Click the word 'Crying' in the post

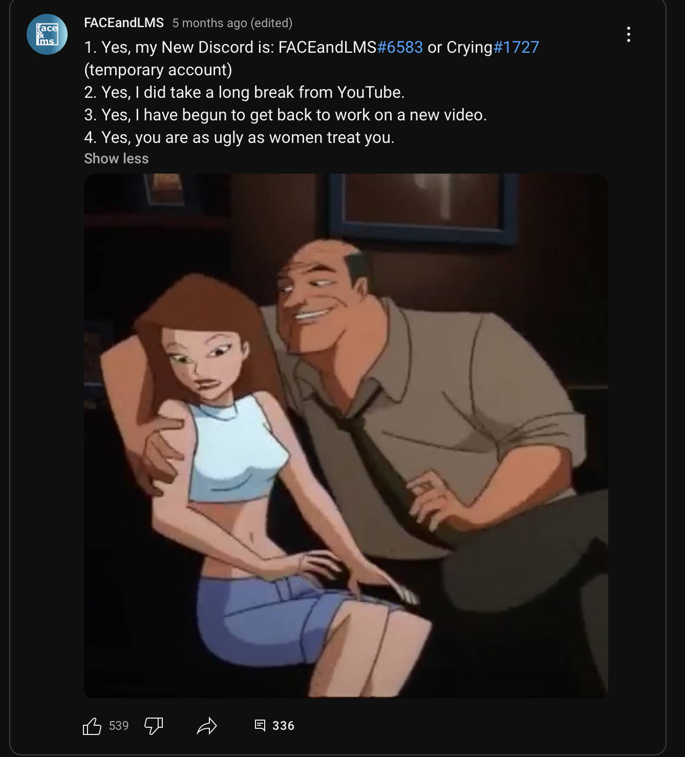click(x=469, y=47)
